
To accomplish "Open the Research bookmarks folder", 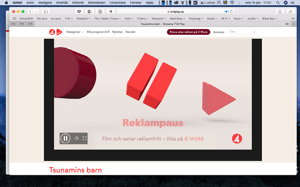I will click(x=159, y=18).
